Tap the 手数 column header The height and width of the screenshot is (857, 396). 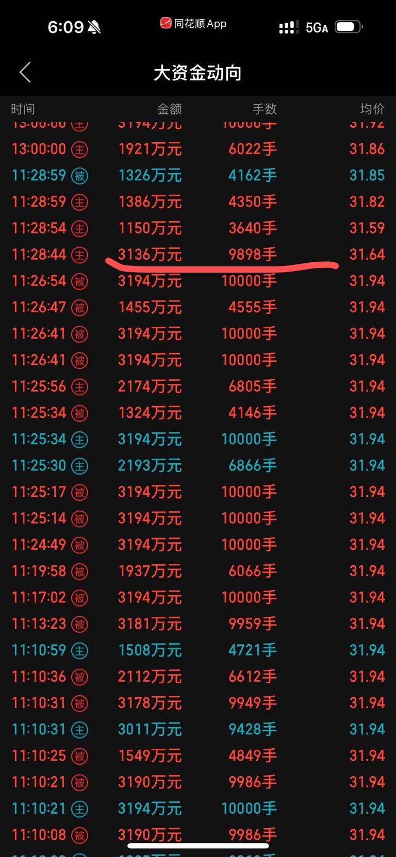coord(265,109)
